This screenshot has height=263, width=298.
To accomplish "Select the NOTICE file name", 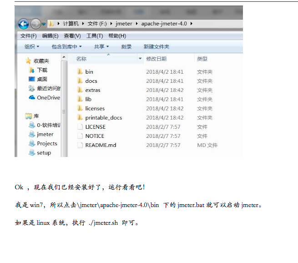I will [95, 136].
